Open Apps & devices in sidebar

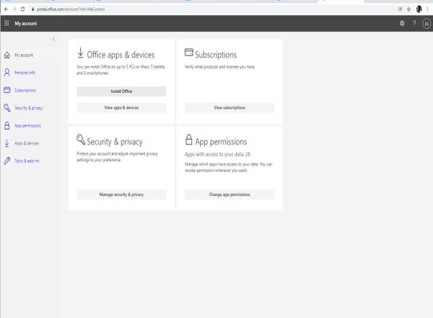point(26,144)
